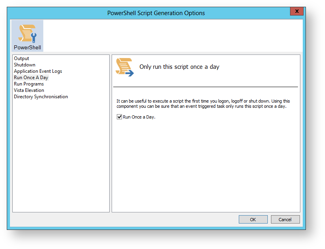Close the PowerShell Script Generation Options dialog

297,11
